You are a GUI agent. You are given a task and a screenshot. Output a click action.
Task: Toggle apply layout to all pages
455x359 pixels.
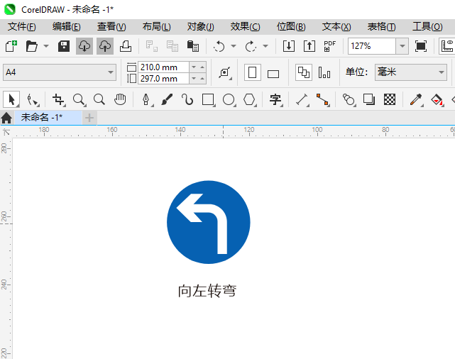point(304,72)
